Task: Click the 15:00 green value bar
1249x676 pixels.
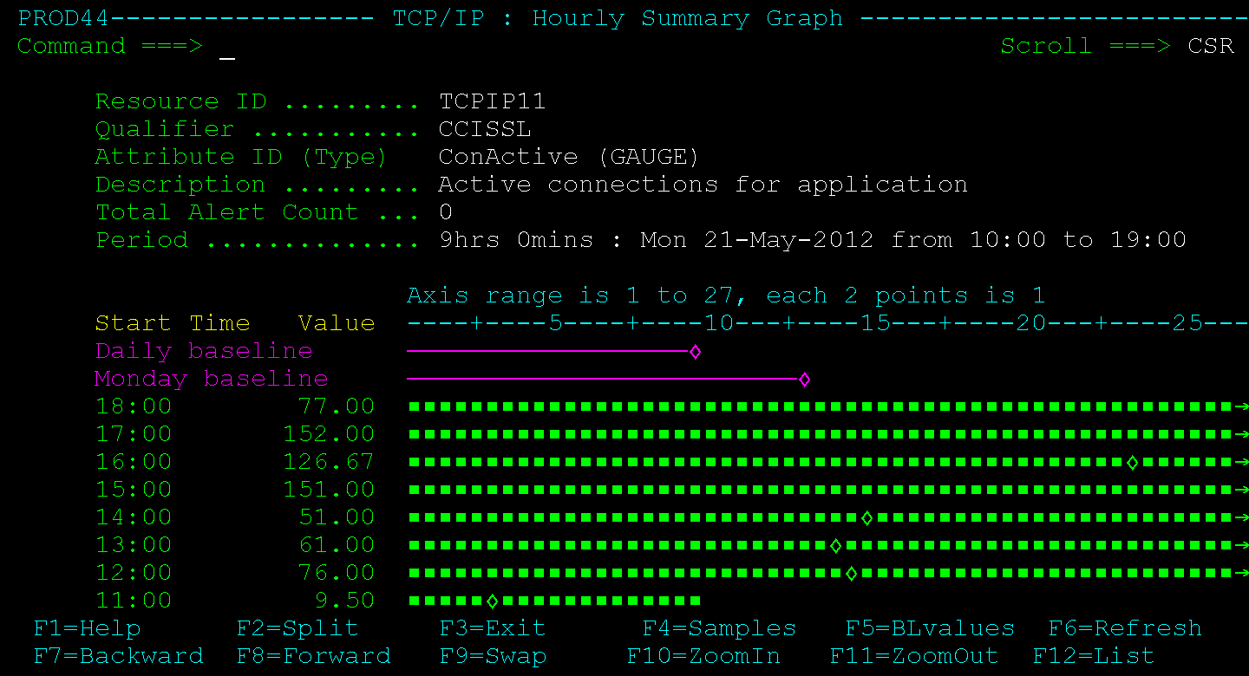Action: point(781,489)
